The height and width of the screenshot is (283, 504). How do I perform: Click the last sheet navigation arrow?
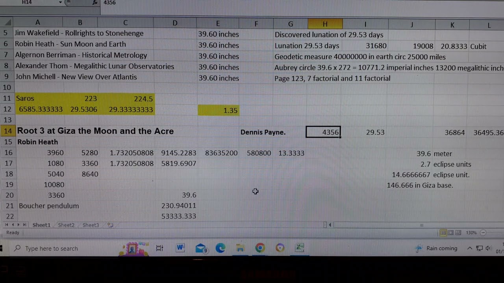pyautogui.click(x=24, y=225)
